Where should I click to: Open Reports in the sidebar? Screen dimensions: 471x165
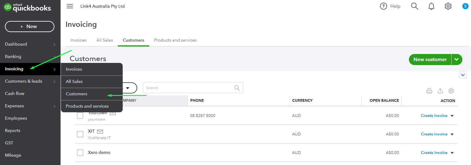click(30, 130)
